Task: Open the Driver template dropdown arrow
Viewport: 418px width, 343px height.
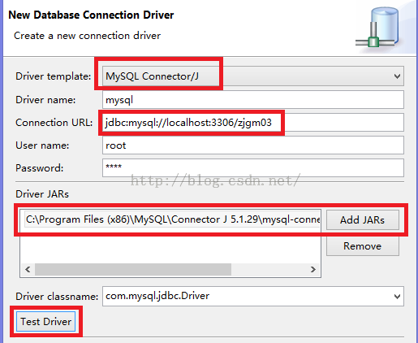Action: click(x=397, y=76)
